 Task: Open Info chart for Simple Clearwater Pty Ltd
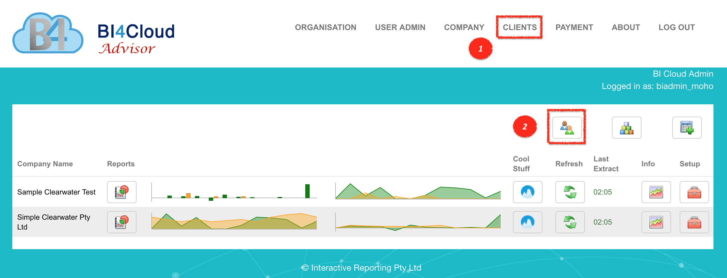(x=656, y=222)
